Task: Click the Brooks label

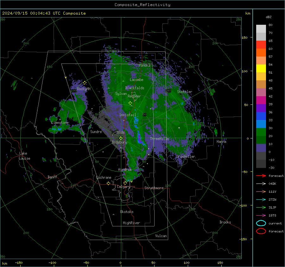Action: (225, 222)
